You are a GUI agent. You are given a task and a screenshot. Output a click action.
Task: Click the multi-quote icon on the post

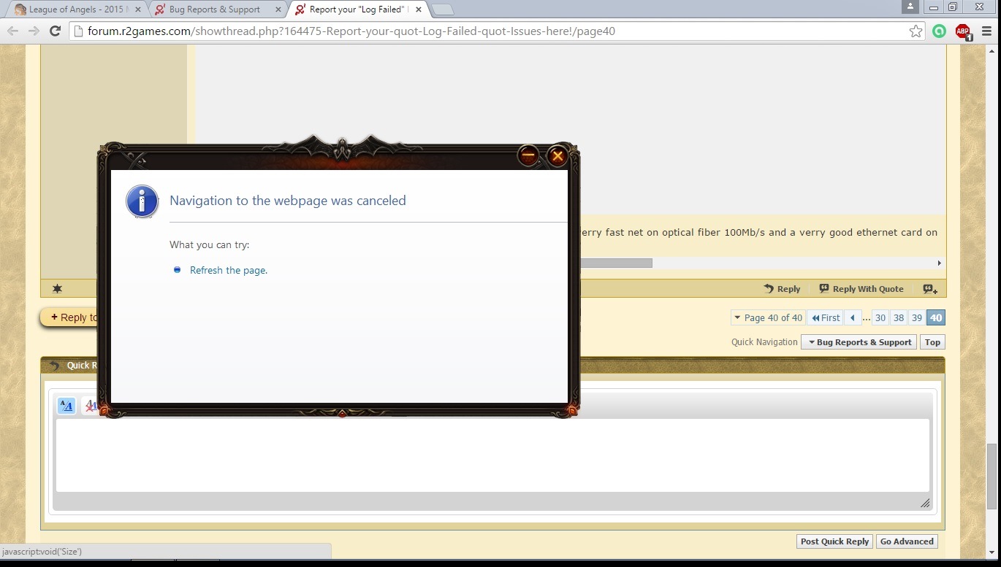coord(929,289)
